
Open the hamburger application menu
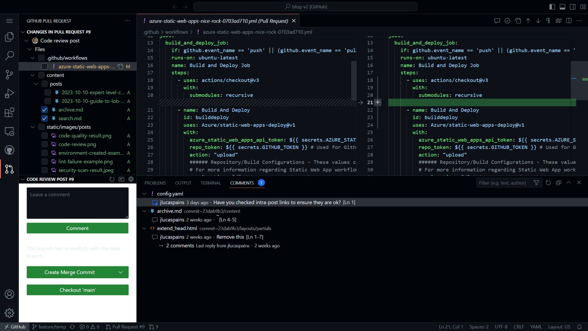pos(9,21)
